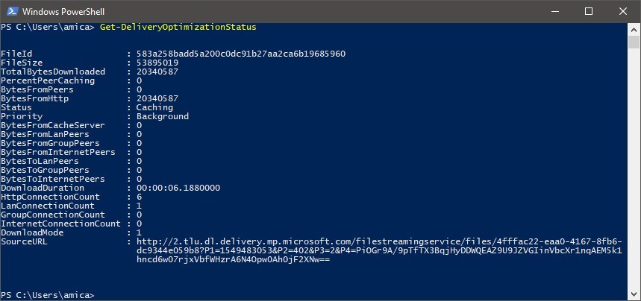Click the PowerShell icon in title bar
Screen dimensions: 641x301
(x=10, y=11)
